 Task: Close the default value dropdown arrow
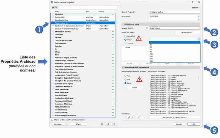[x=199, y=40]
